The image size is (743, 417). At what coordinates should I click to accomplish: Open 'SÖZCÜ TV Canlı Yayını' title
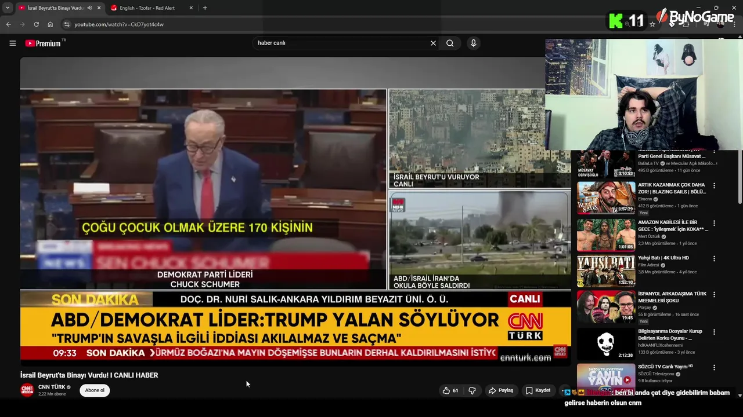[x=665, y=367]
